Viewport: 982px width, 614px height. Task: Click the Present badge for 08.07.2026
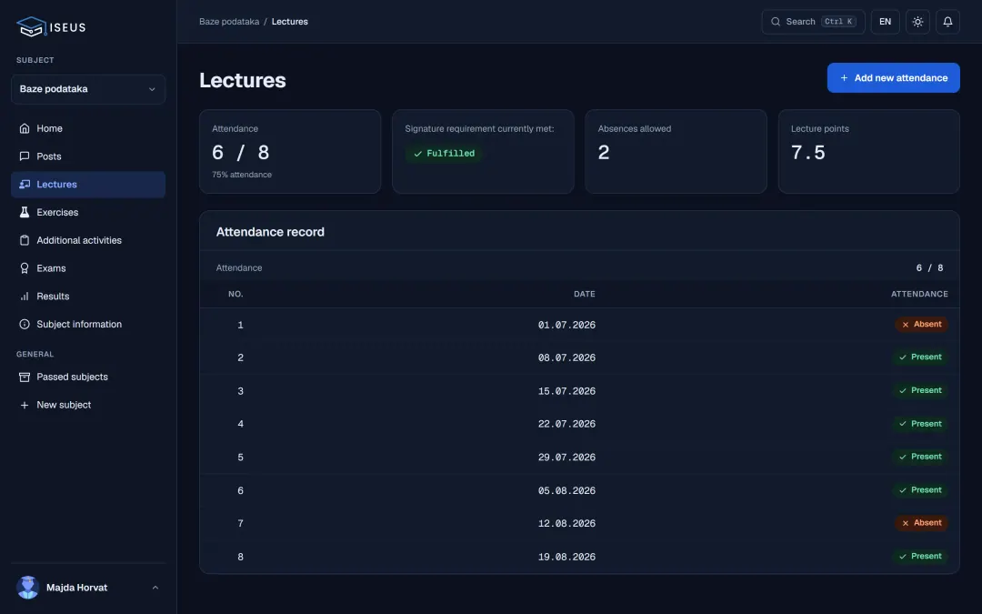pos(920,357)
